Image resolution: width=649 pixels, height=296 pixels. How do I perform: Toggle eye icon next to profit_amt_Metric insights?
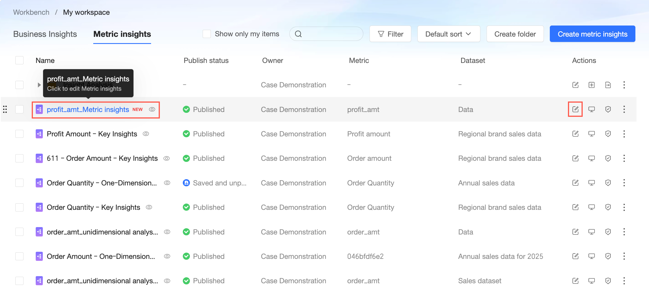[152, 109]
